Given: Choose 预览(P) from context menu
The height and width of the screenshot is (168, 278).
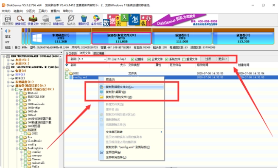Looking at the screenshot, I should click(131, 80).
